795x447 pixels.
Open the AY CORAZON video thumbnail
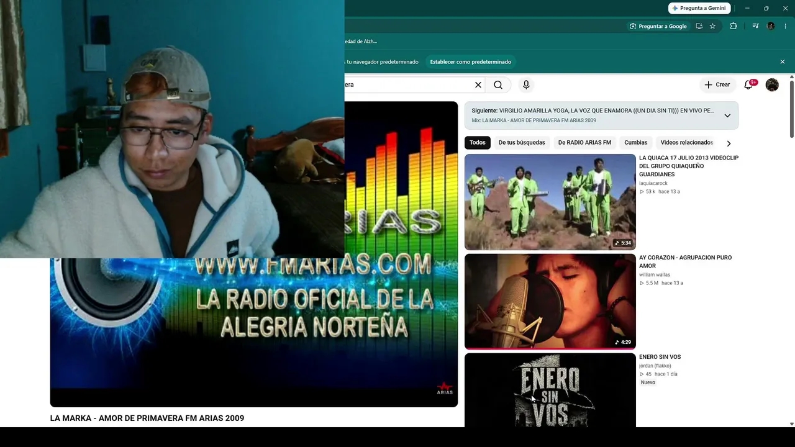click(550, 302)
